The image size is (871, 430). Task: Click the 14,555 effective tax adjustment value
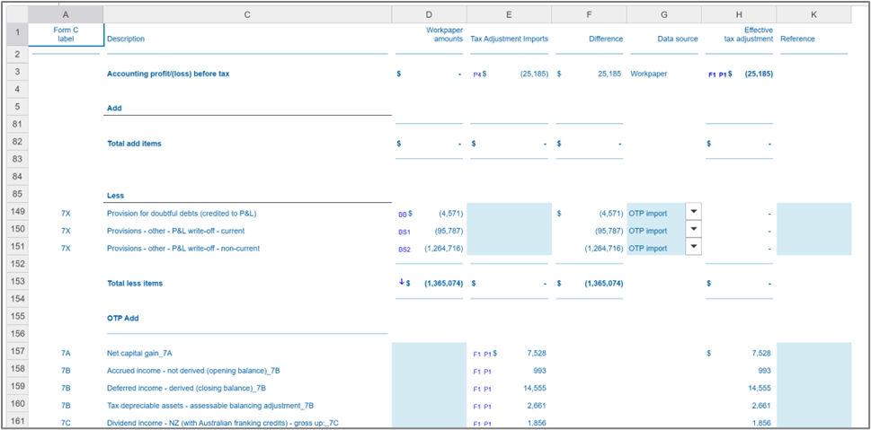point(760,388)
